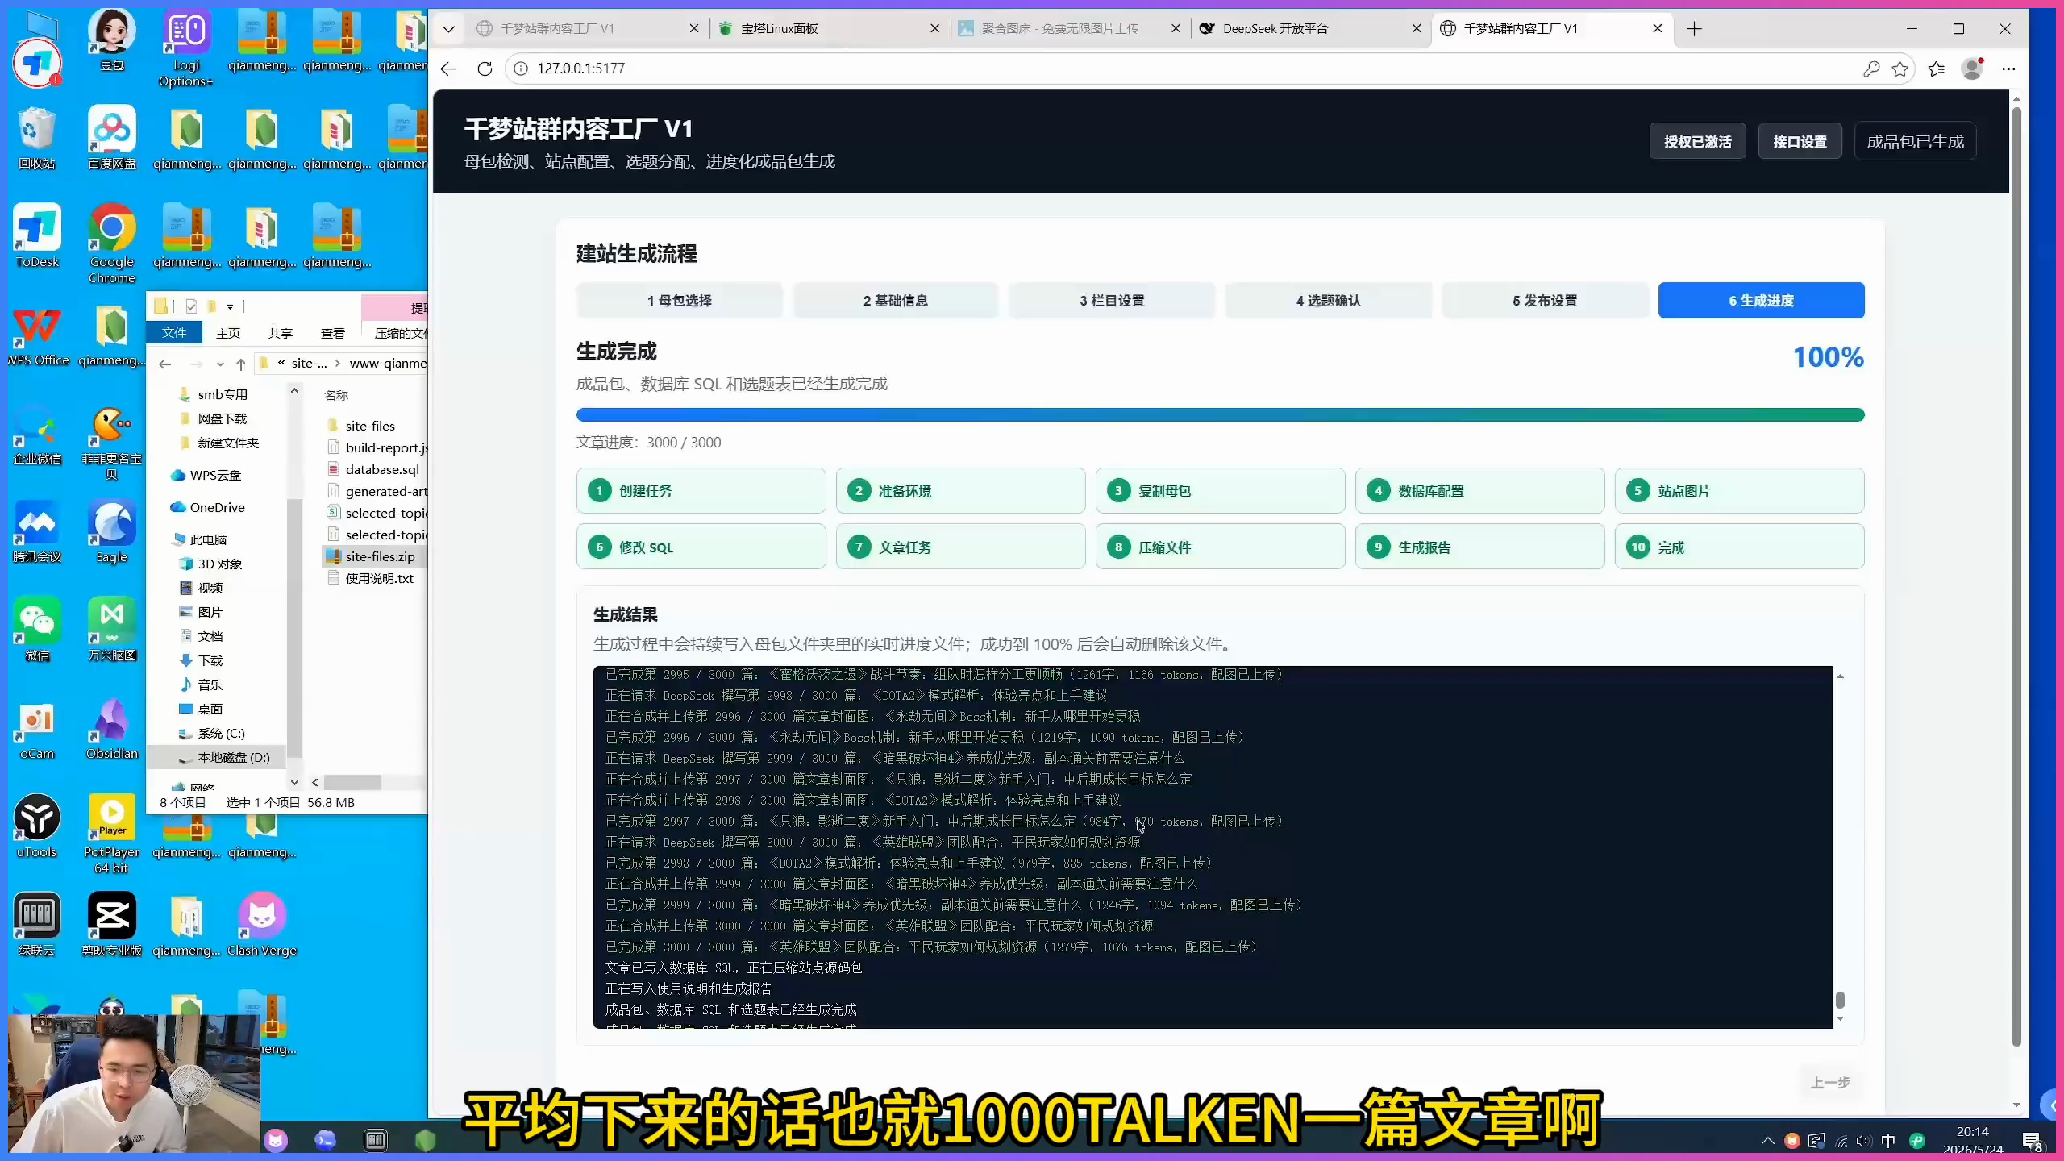
Task: Launch Obsidian from desktop
Action: [111, 729]
